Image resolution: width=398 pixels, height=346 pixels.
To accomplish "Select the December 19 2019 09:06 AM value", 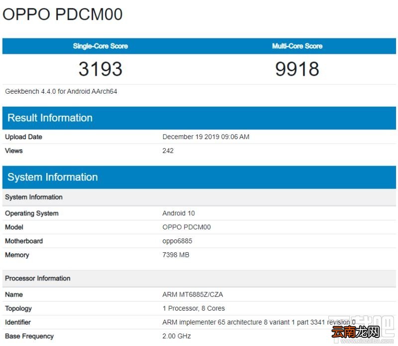I will pos(206,137).
